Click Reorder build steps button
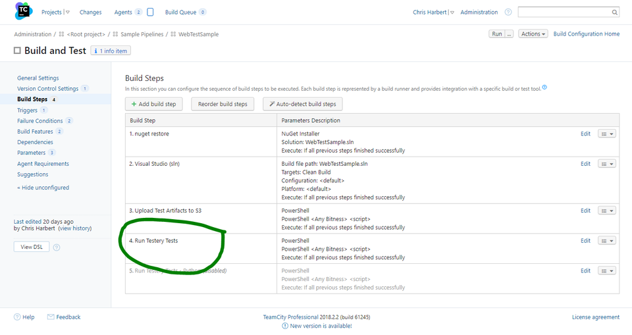Image resolution: width=632 pixels, height=335 pixels. click(x=223, y=104)
